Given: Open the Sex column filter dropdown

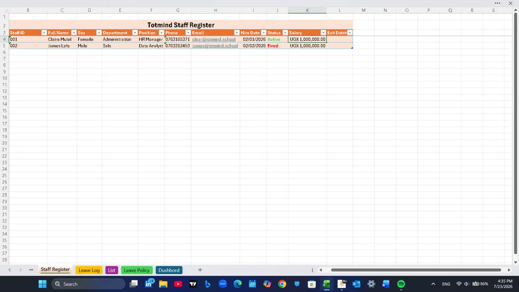Looking at the screenshot, I should 99,33.
